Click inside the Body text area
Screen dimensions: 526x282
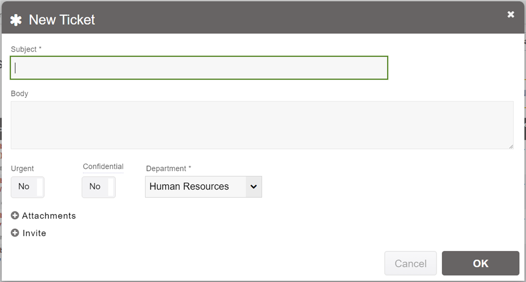(x=262, y=125)
